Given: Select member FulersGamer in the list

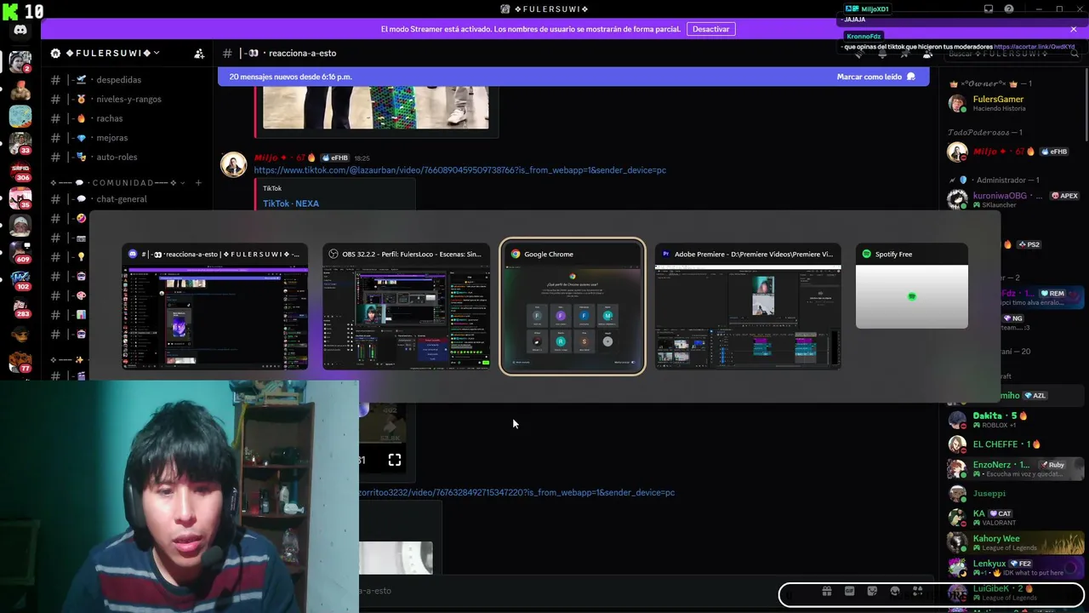Looking at the screenshot, I should [x=1016, y=104].
